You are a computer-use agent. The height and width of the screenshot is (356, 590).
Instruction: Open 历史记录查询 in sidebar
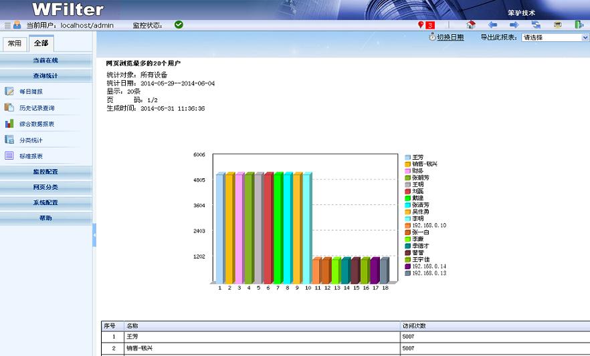tap(37, 108)
